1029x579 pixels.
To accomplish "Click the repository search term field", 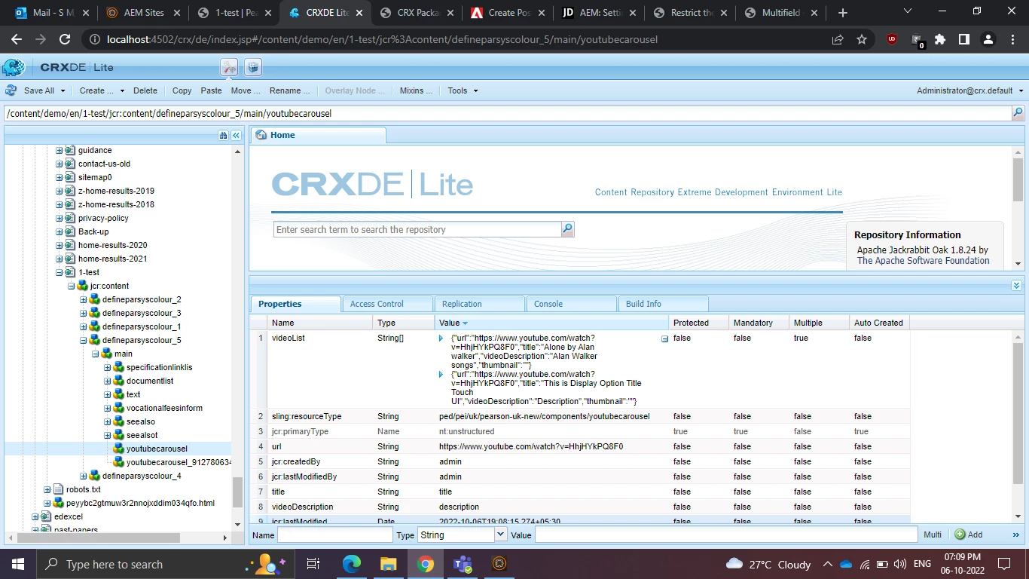I will (417, 229).
